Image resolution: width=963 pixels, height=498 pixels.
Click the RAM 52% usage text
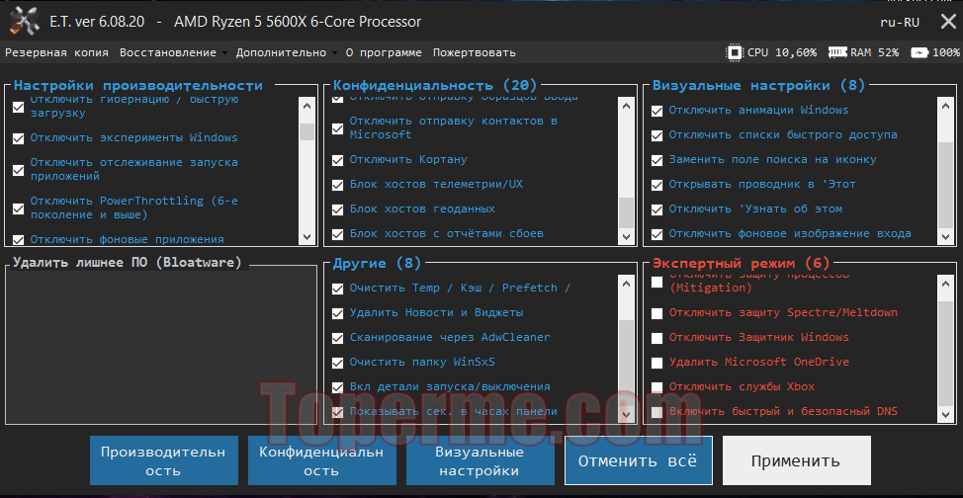[875, 52]
